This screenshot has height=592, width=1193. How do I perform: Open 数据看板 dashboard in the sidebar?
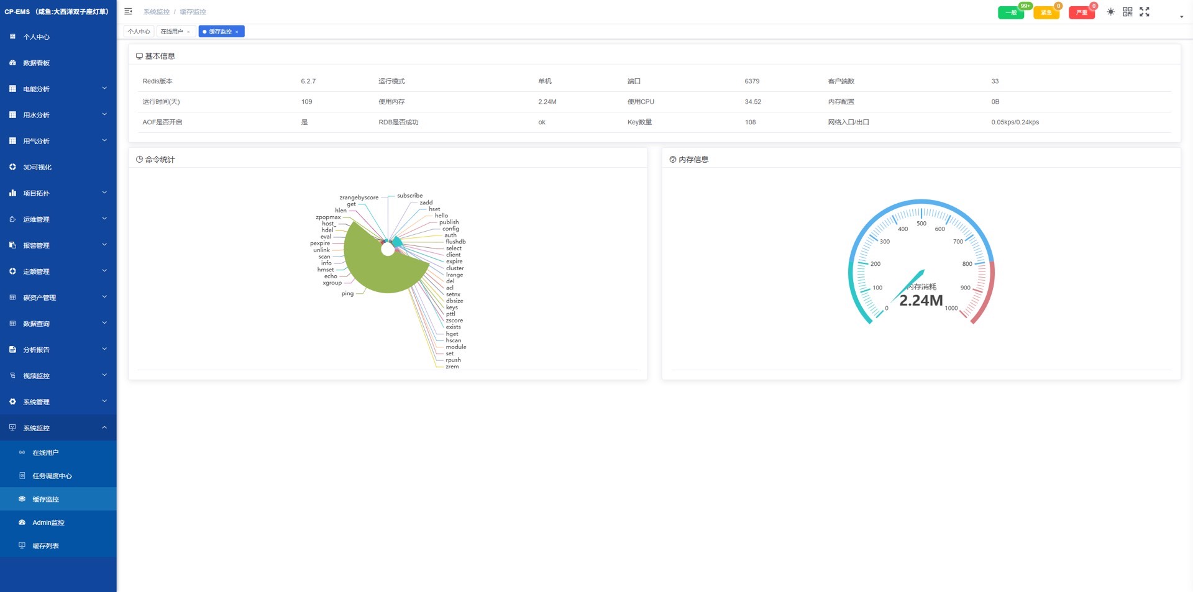click(58, 63)
